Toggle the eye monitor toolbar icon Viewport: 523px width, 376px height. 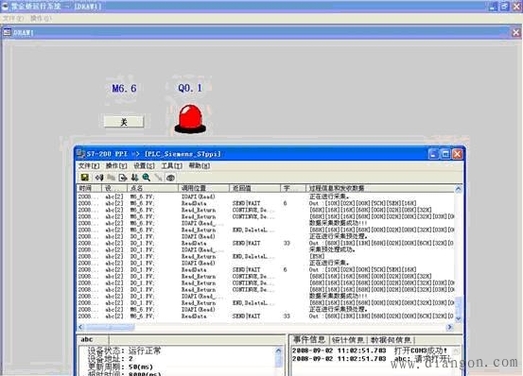pos(170,178)
